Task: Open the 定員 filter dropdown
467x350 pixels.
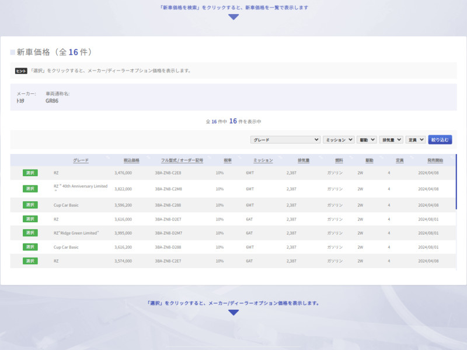Action: (x=416, y=139)
